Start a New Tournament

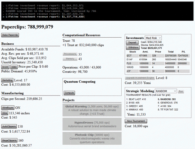coord(136,121)
